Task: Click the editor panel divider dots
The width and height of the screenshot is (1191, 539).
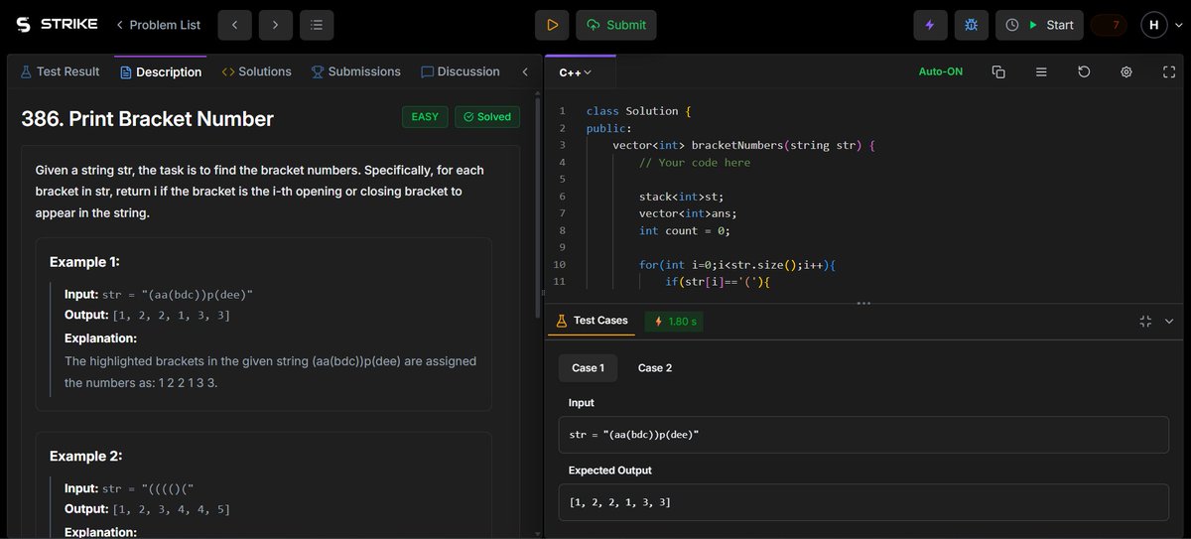Action: pyautogui.click(x=863, y=303)
